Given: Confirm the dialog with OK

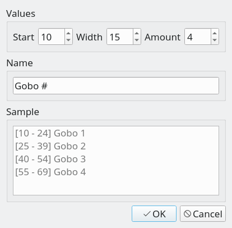Looking at the screenshot, I should [x=154, y=214].
